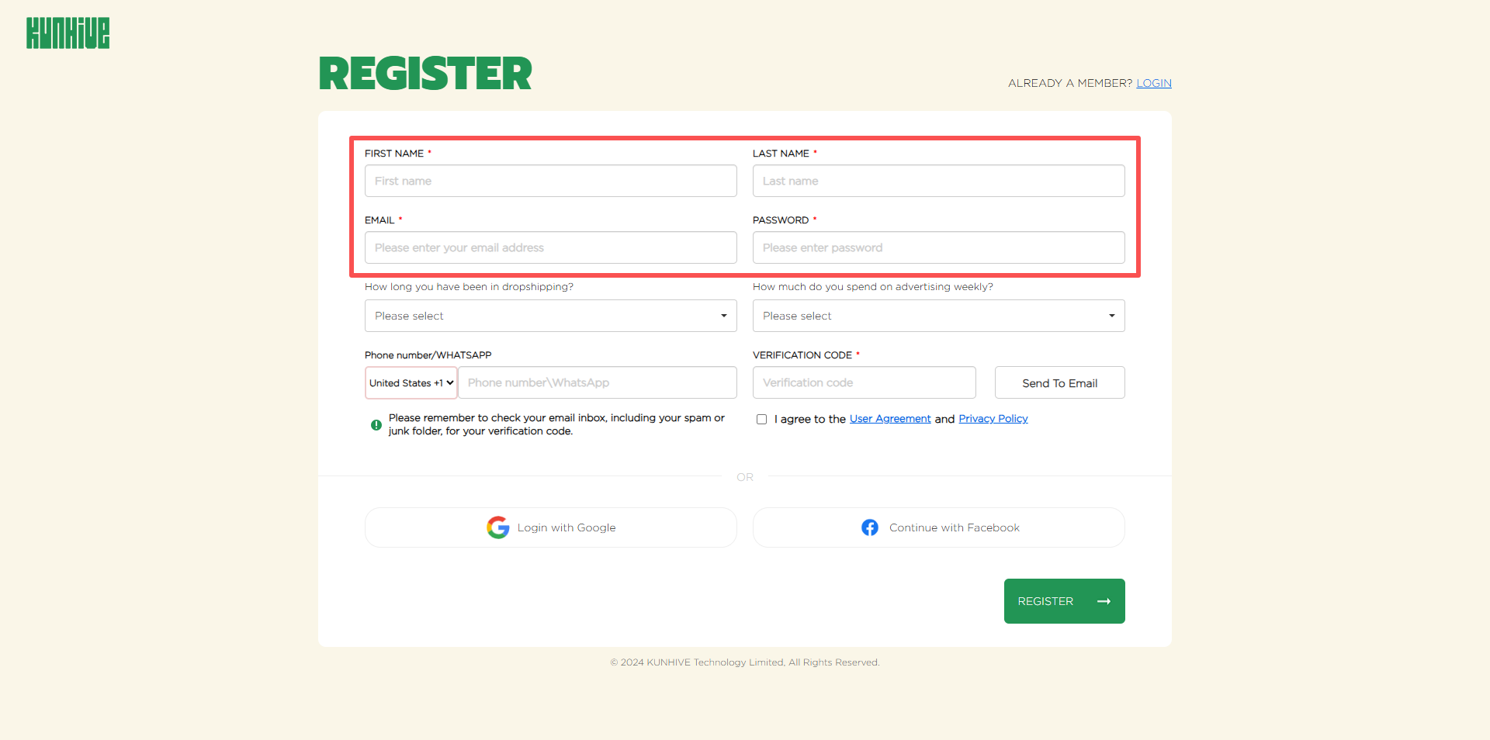Click the Facebook logo icon

tap(870, 527)
